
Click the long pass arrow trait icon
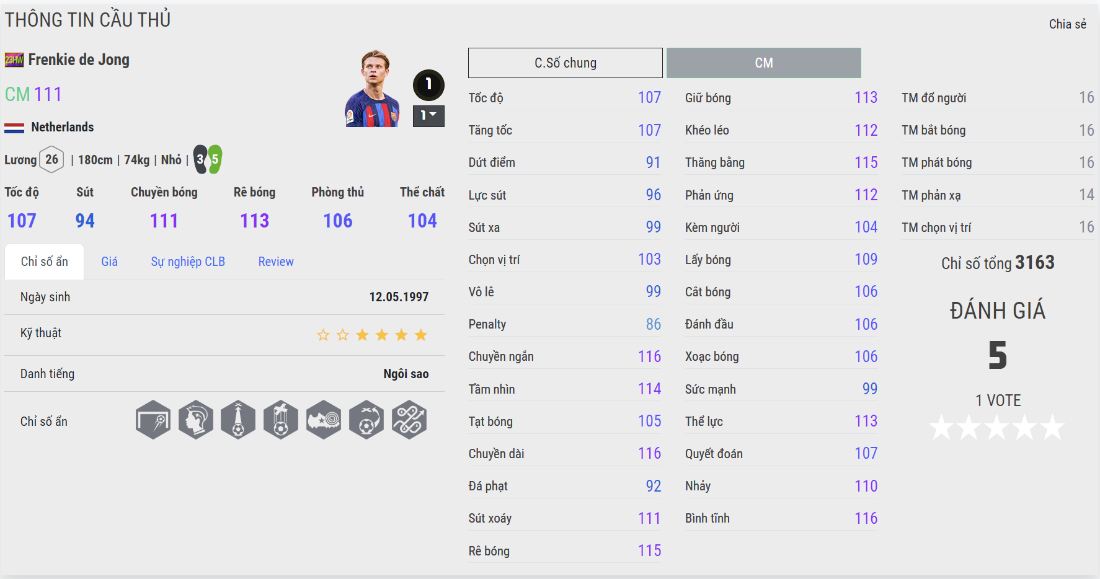[238, 420]
